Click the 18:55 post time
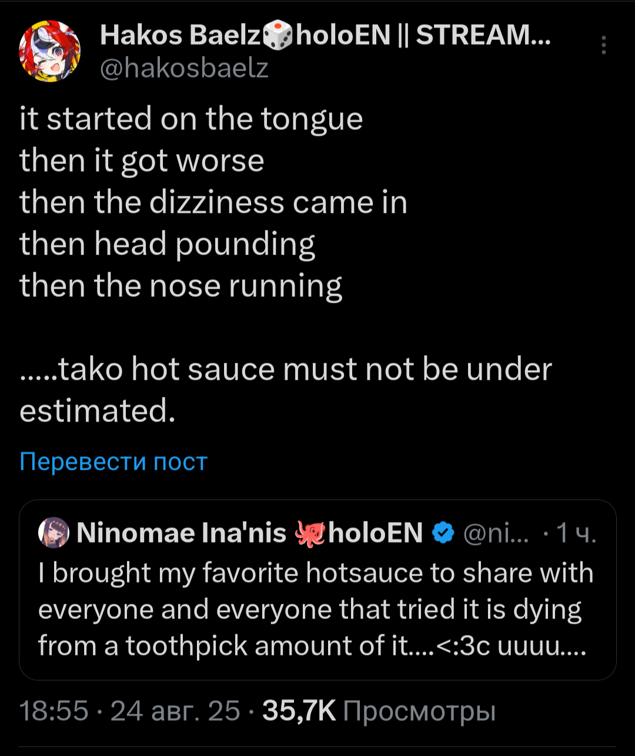The height and width of the screenshot is (756, 635). 54,711
